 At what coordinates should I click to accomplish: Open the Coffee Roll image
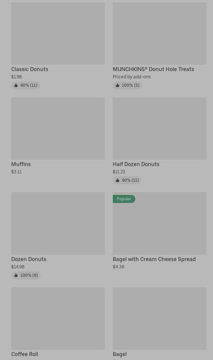tap(58, 318)
